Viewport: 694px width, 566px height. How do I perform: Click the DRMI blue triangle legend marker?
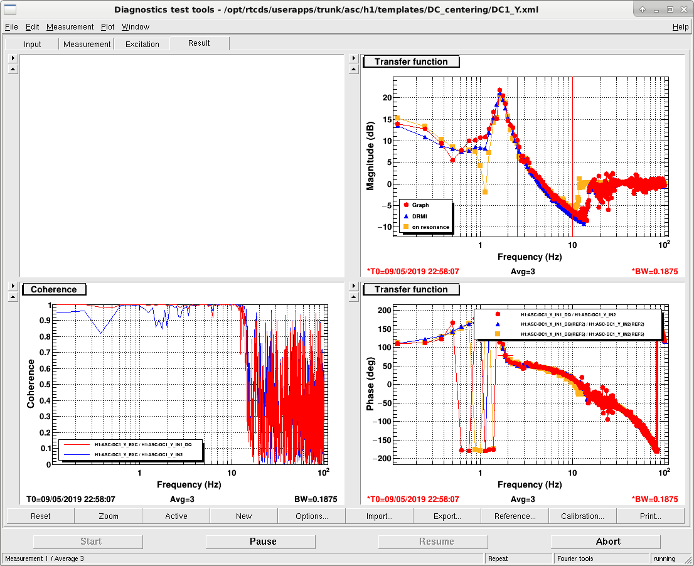click(x=406, y=216)
